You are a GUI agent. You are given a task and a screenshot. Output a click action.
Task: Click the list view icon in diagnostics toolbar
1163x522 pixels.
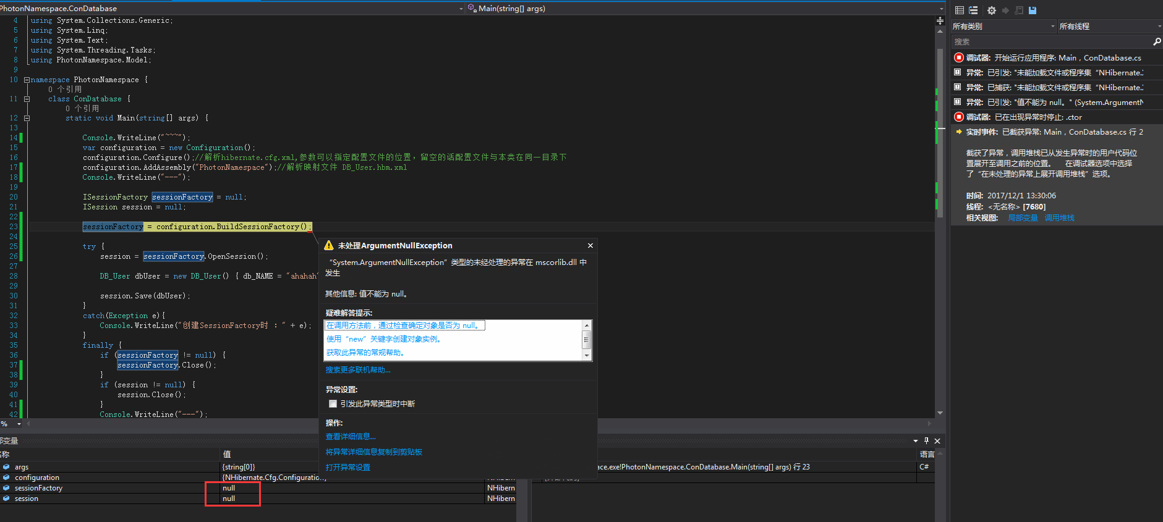(x=960, y=10)
